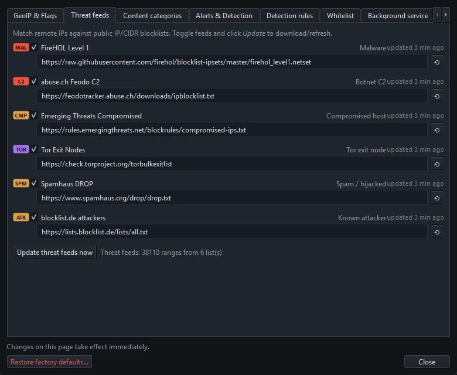Click the purple TOR badge
Image resolution: width=457 pixels, height=375 pixels.
[21, 149]
